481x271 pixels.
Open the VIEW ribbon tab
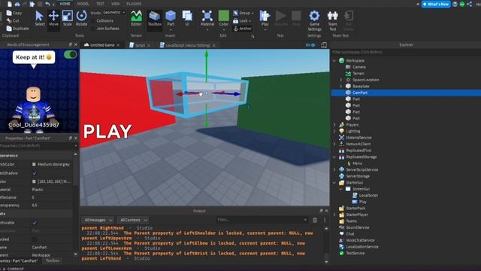click(115, 4)
